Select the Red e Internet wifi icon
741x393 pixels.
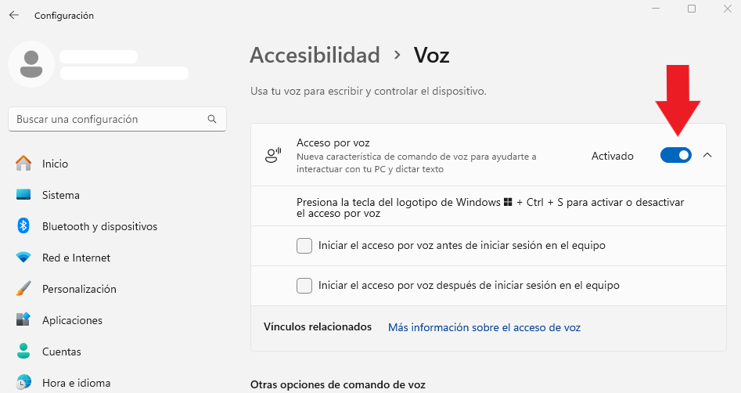[23, 258]
